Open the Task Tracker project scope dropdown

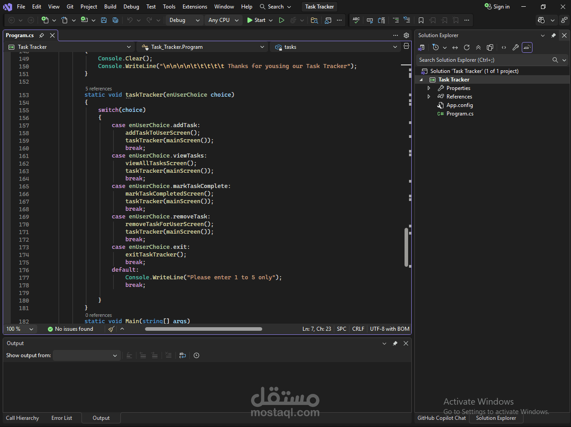click(x=70, y=47)
